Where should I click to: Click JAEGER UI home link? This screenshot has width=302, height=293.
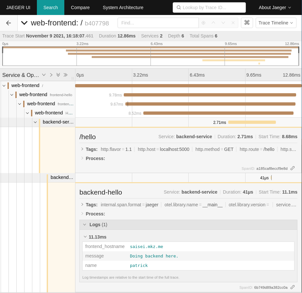[18, 7]
